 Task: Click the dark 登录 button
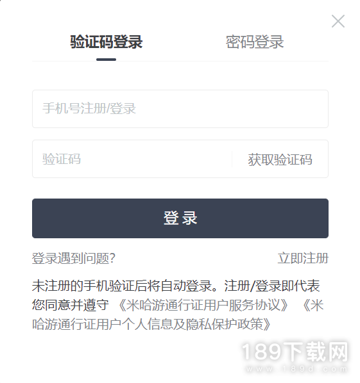pyautogui.click(x=180, y=218)
